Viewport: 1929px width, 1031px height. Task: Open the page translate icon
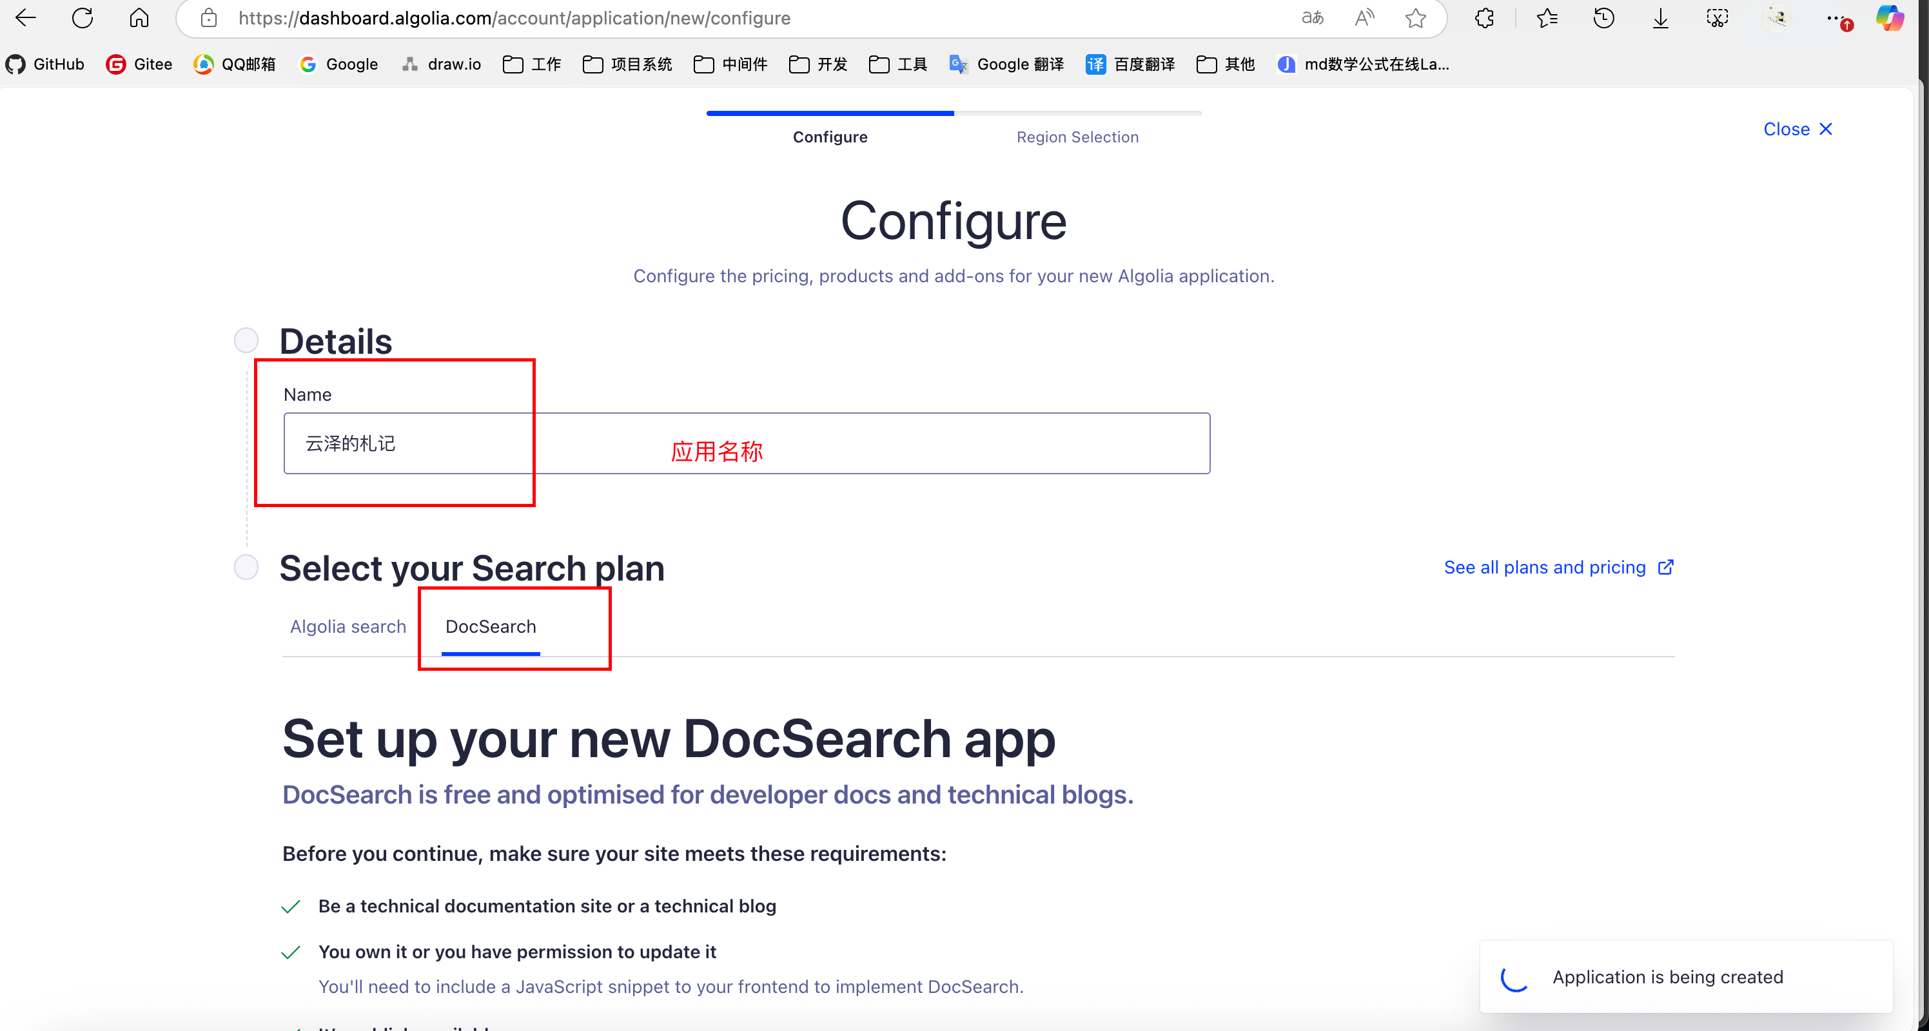point(1313,18)
